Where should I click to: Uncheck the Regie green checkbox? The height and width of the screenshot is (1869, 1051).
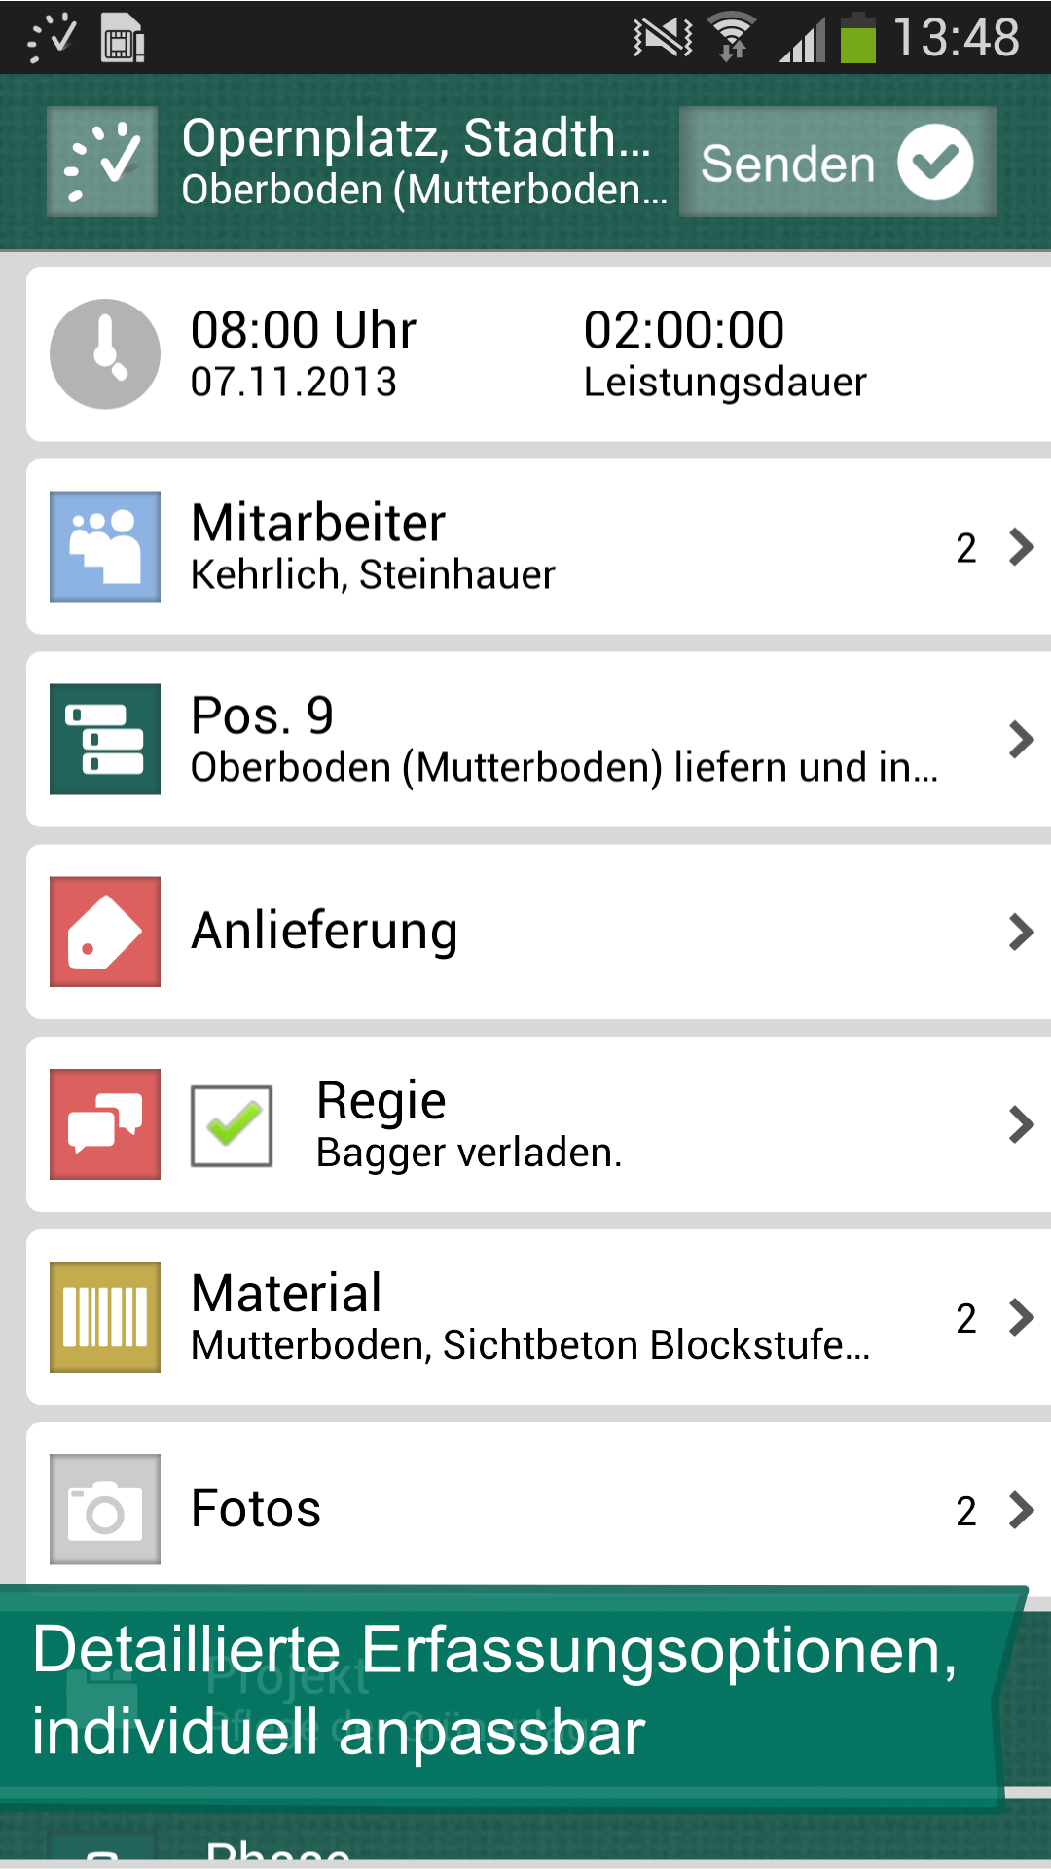(x=232, y=1126)
